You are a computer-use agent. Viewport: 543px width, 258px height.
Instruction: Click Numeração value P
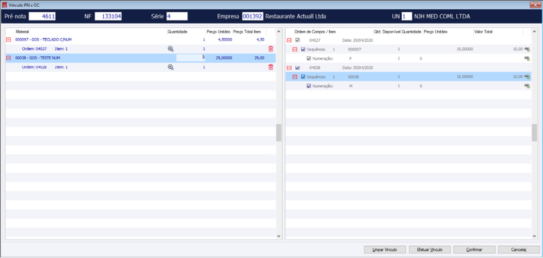350,59
